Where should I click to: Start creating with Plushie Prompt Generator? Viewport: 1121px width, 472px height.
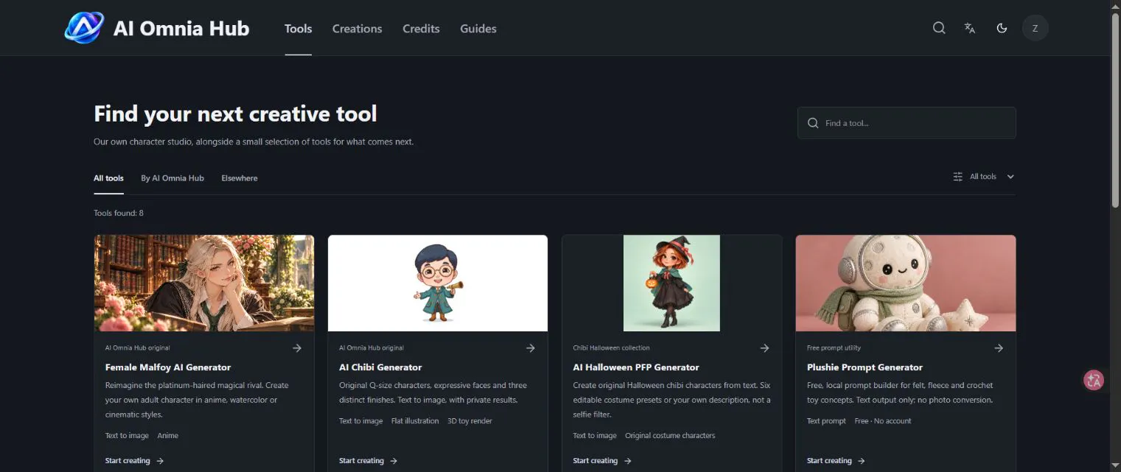pos(836,461)
